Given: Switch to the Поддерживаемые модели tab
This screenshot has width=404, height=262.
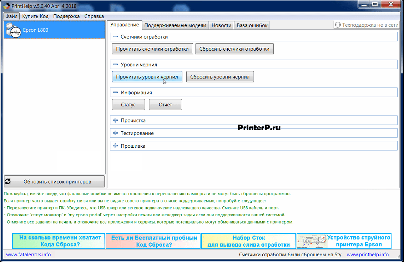Looking at the screenshot, I should pyautogui.click(x=175, y=25).
